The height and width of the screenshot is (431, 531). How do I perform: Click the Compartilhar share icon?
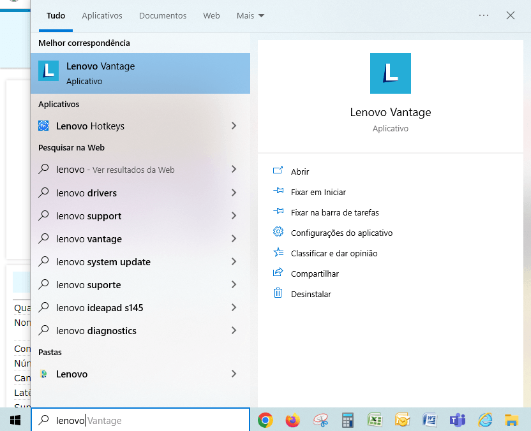click(278, 272)
